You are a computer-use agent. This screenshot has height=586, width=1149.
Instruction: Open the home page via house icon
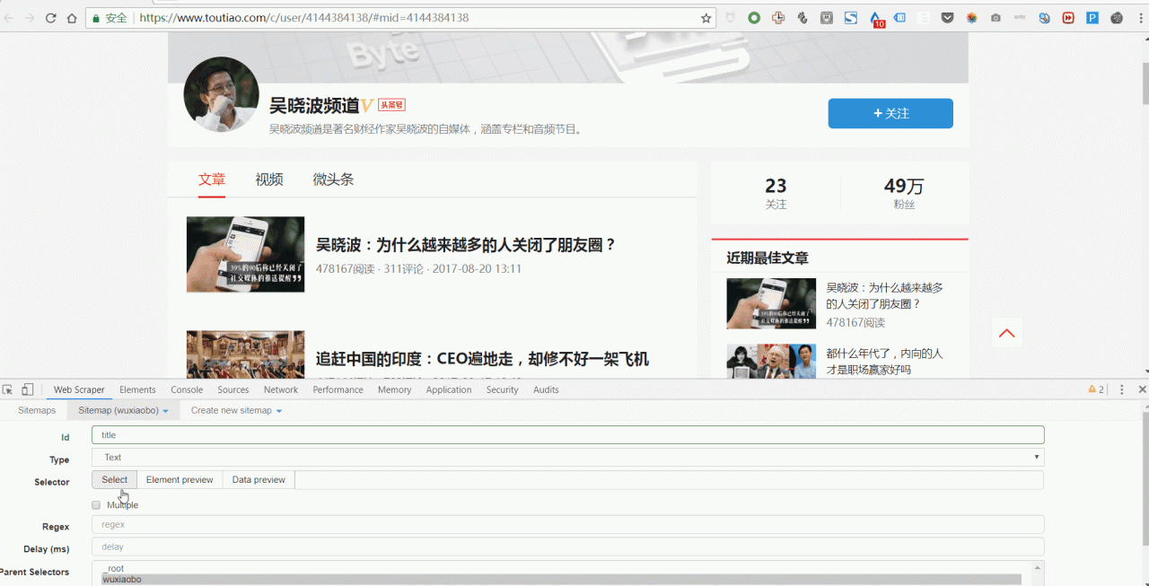pyautogui.click(x=71, y=18)
